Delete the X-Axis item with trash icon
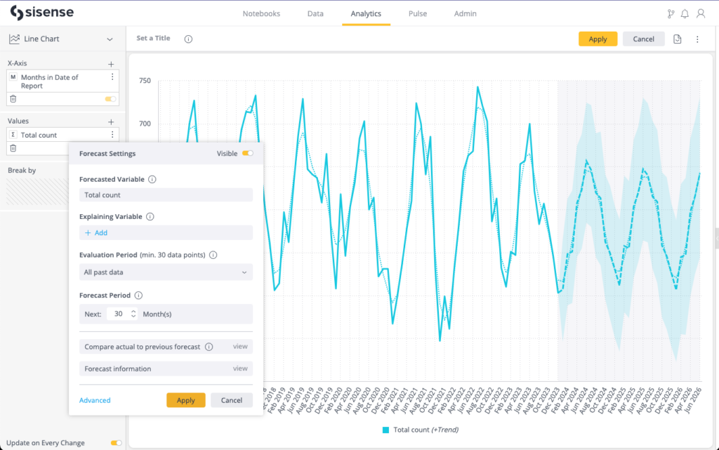 click(x=13, y=99)
